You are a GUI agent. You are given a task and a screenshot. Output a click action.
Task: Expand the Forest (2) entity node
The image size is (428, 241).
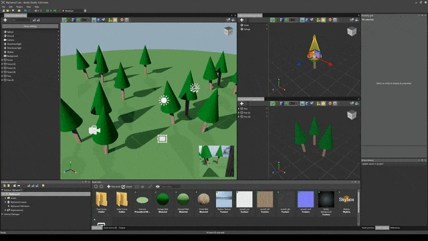click(x=2, y=64)
